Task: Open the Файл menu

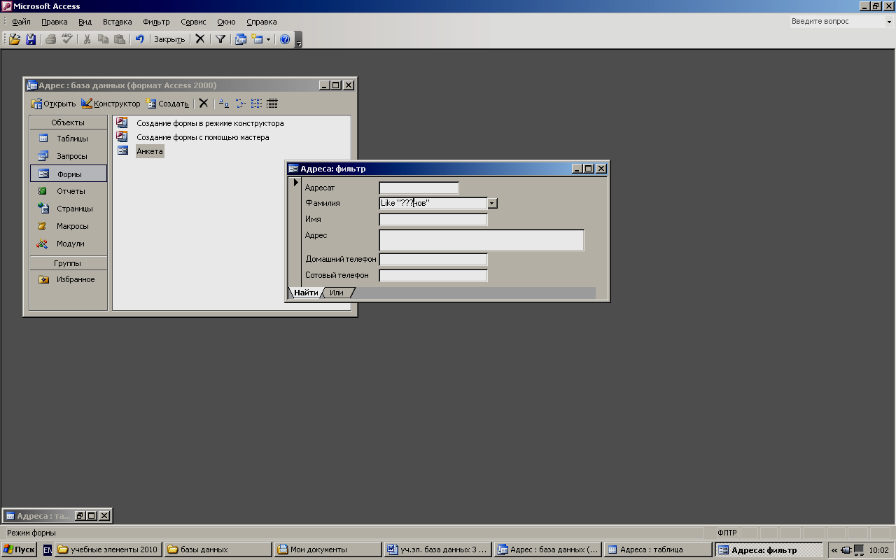Action: coord(21,22)
